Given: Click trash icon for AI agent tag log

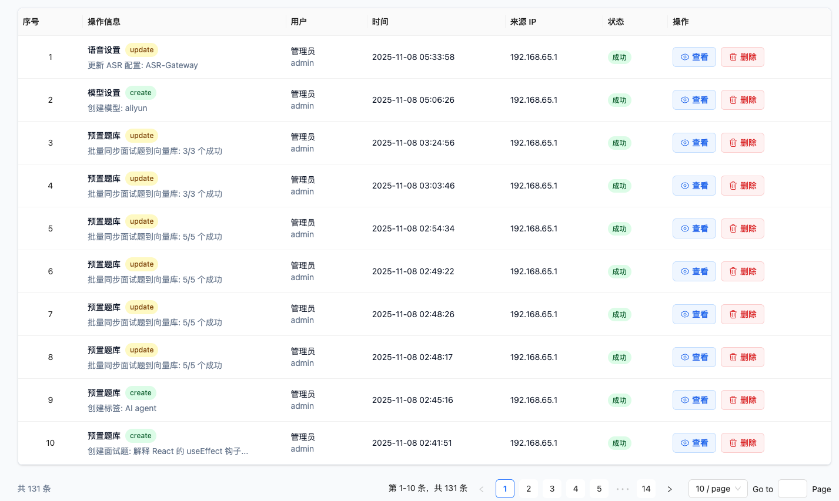Looking at the screenshot, I should click(x=733, y=400).
